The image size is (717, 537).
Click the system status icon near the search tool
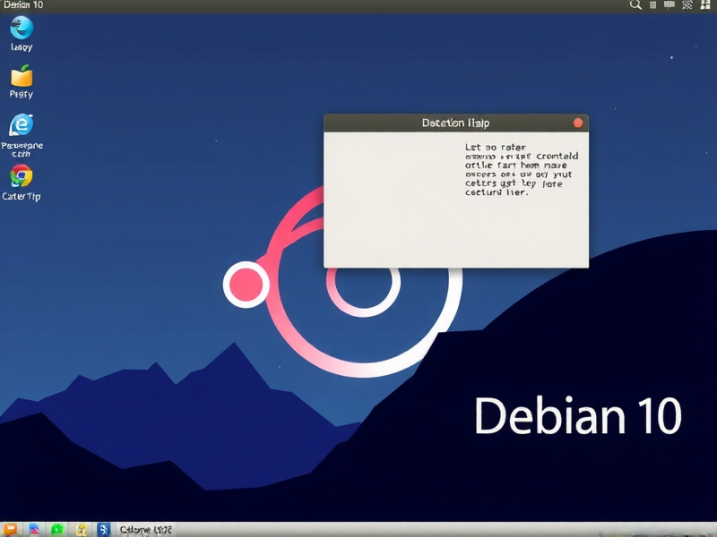(x=652, y=5)
